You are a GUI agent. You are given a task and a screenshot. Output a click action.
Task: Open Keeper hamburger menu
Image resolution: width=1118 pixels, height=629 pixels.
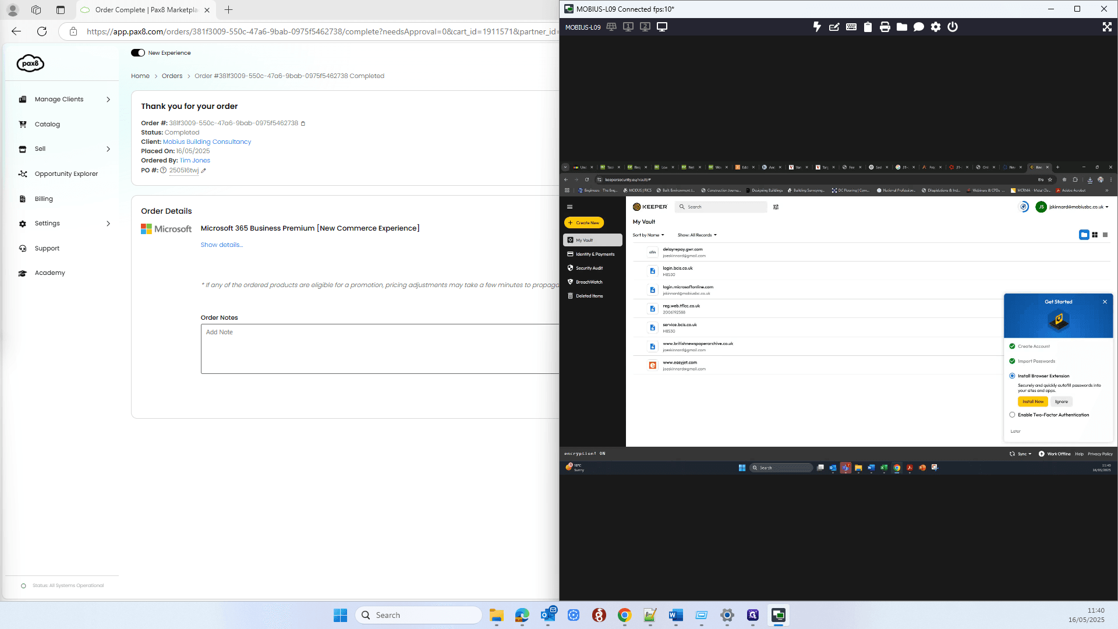pyautogui.click(x=569, y=207)
